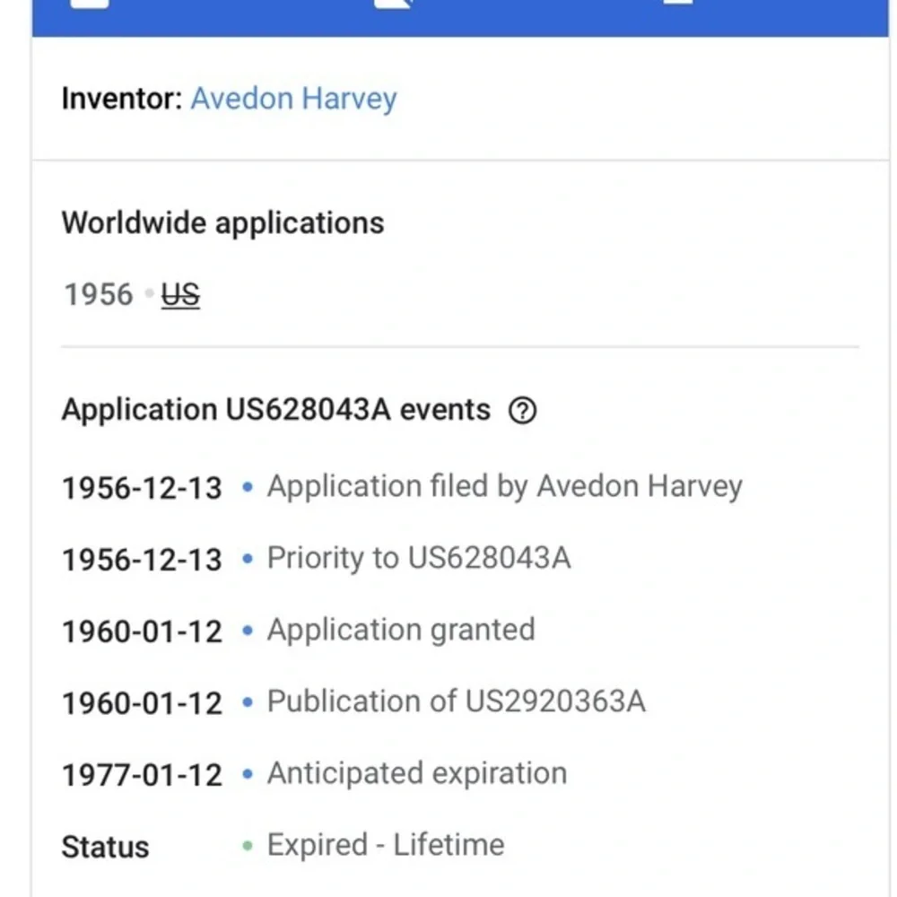The image size is (897, 897).
Task: Click the date beside 'Application granted'
Action: click(142, 631)
